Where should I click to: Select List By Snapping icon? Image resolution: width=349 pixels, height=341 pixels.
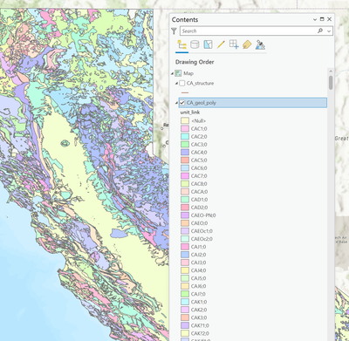[x=234, y=44]
